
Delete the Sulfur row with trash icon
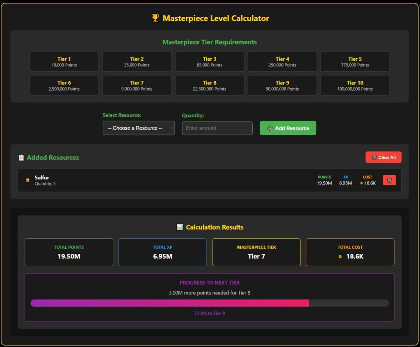(389, 180)
